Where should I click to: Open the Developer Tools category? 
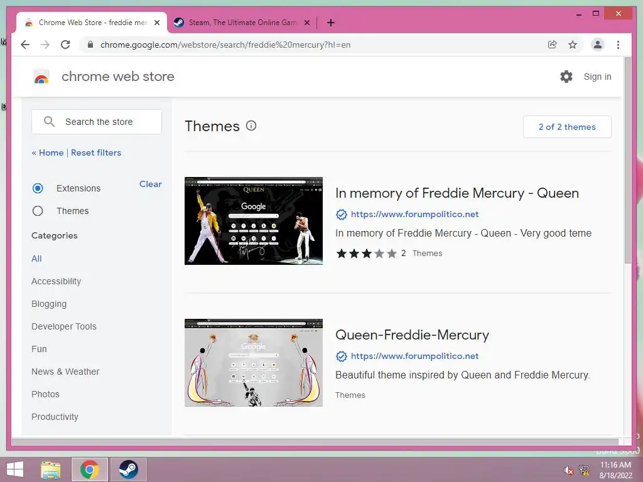(x=64, y=326)
